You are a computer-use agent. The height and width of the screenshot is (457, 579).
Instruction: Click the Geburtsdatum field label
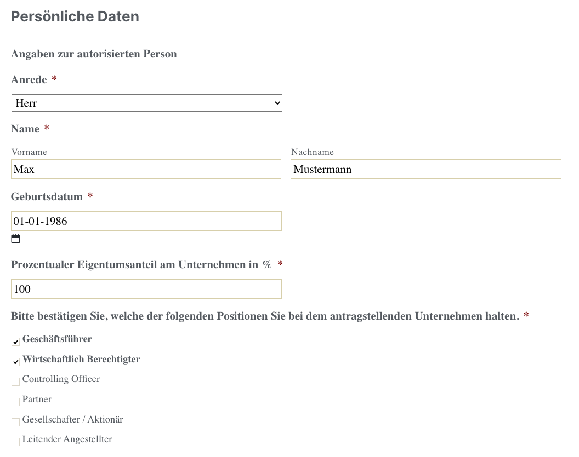(x=47, y=197)
